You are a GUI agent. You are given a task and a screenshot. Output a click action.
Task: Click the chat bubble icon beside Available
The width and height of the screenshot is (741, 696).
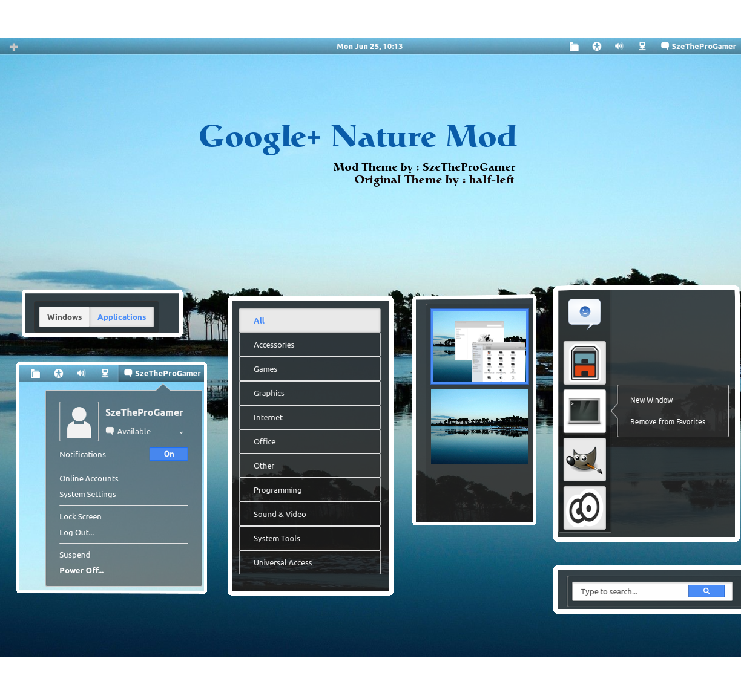click(110, 431)
